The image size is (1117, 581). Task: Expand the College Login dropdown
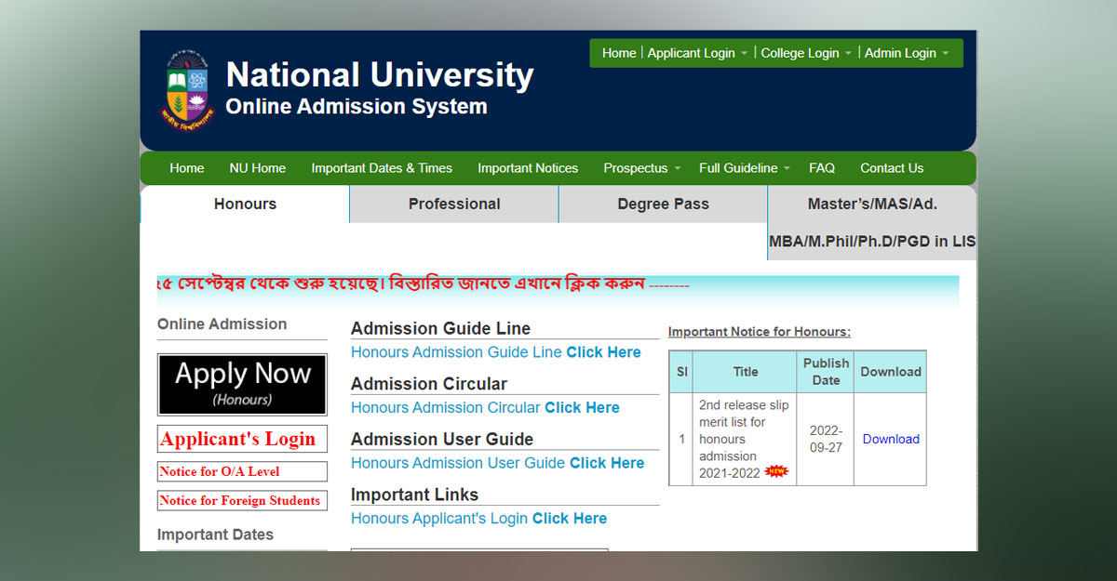[806, 53]
